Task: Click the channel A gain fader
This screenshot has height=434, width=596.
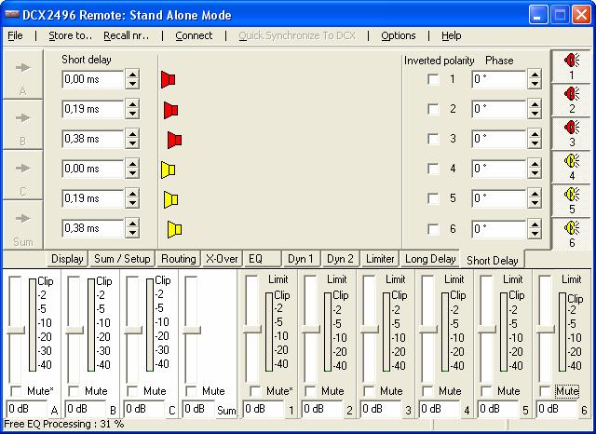Action: pyautogui.click(x=16, y=329)
